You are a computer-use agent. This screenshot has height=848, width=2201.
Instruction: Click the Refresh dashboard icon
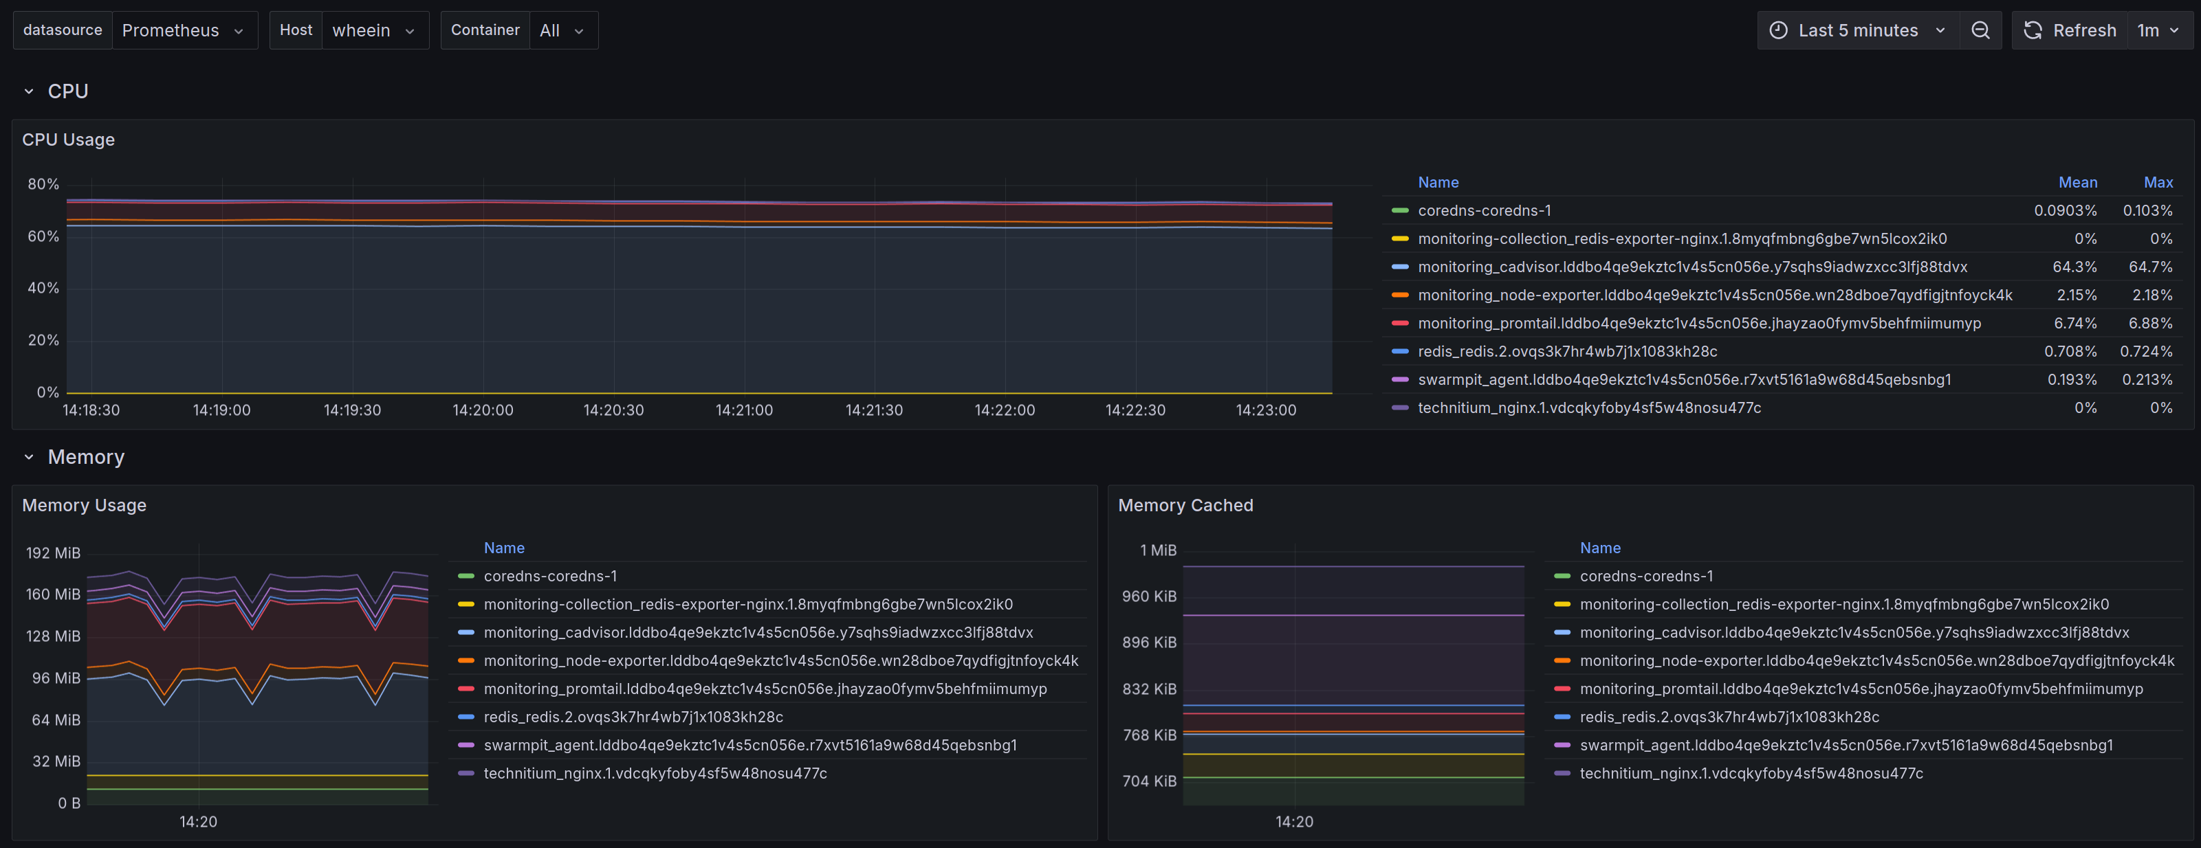point(2033,31)
